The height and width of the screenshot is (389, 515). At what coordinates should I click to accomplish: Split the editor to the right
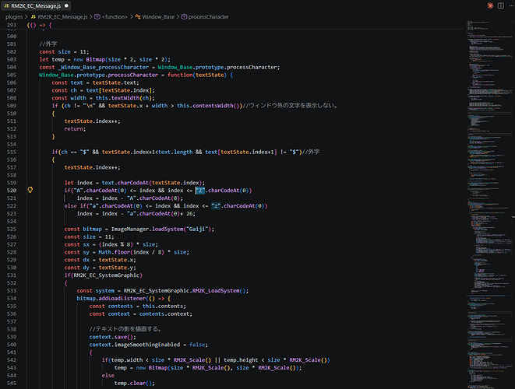[500, 5]
